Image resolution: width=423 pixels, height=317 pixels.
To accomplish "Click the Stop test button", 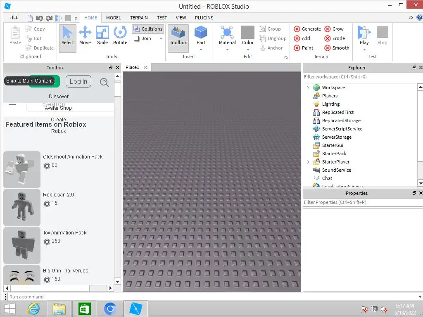I will click(382, 35).
